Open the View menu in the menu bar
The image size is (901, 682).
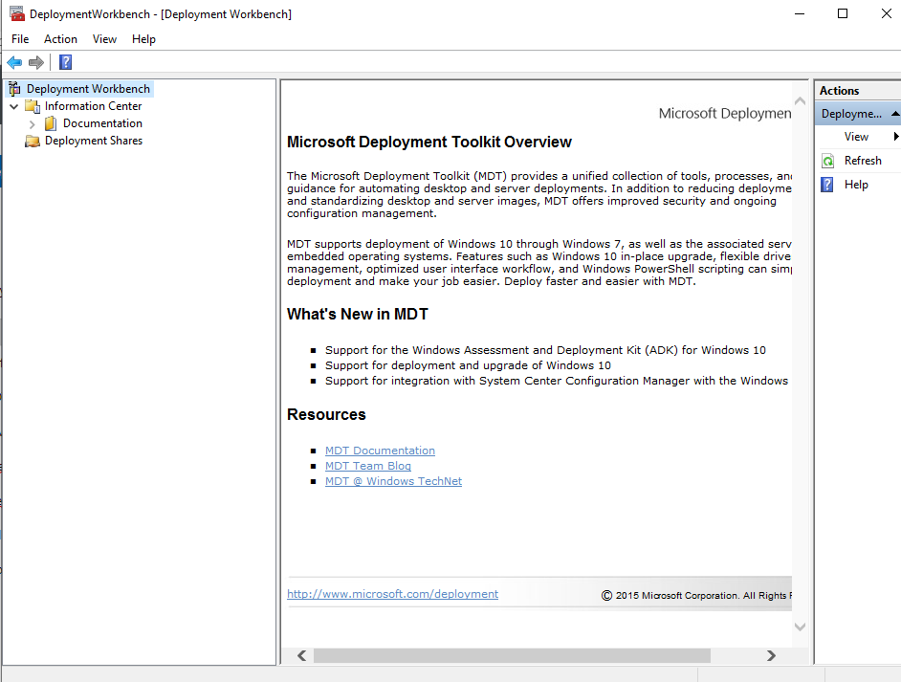[x=104, y=39]
